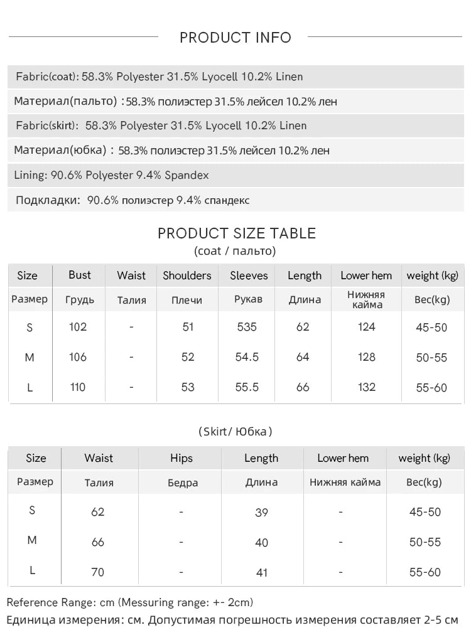This screenshot has width=471, height=640.
Task: Click the PRODUCT SIZE TABLE title
Action: coord(237,233)
